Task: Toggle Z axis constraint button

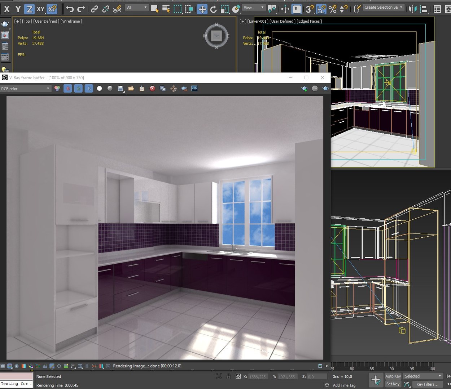Action: tap(30, 9)
